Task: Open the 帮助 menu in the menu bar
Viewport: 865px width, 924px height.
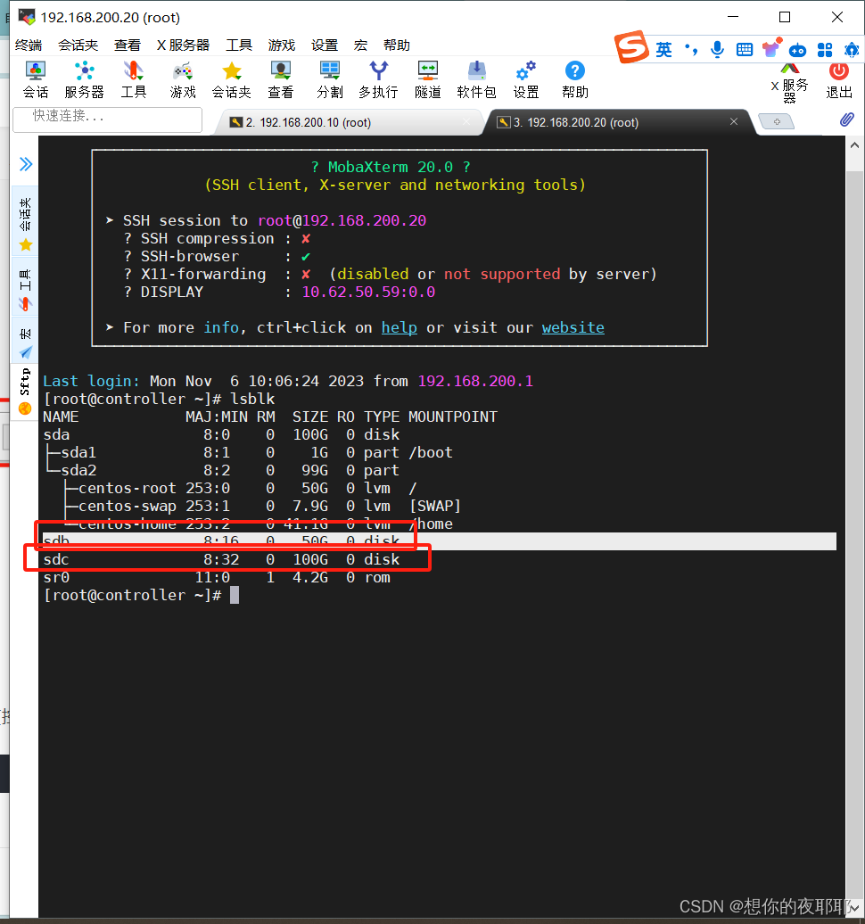Action: [x=397, y=45]
